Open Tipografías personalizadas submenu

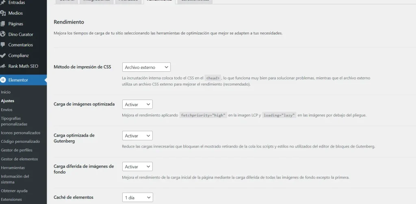click(14, 121)
